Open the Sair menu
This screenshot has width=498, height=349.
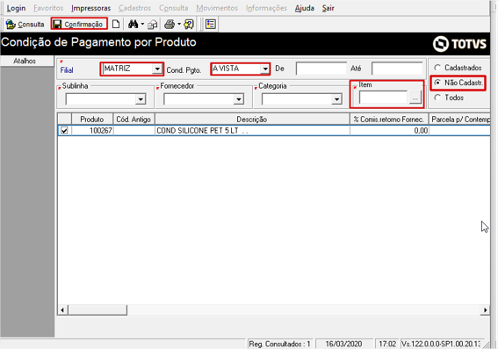tap(328, 8)
